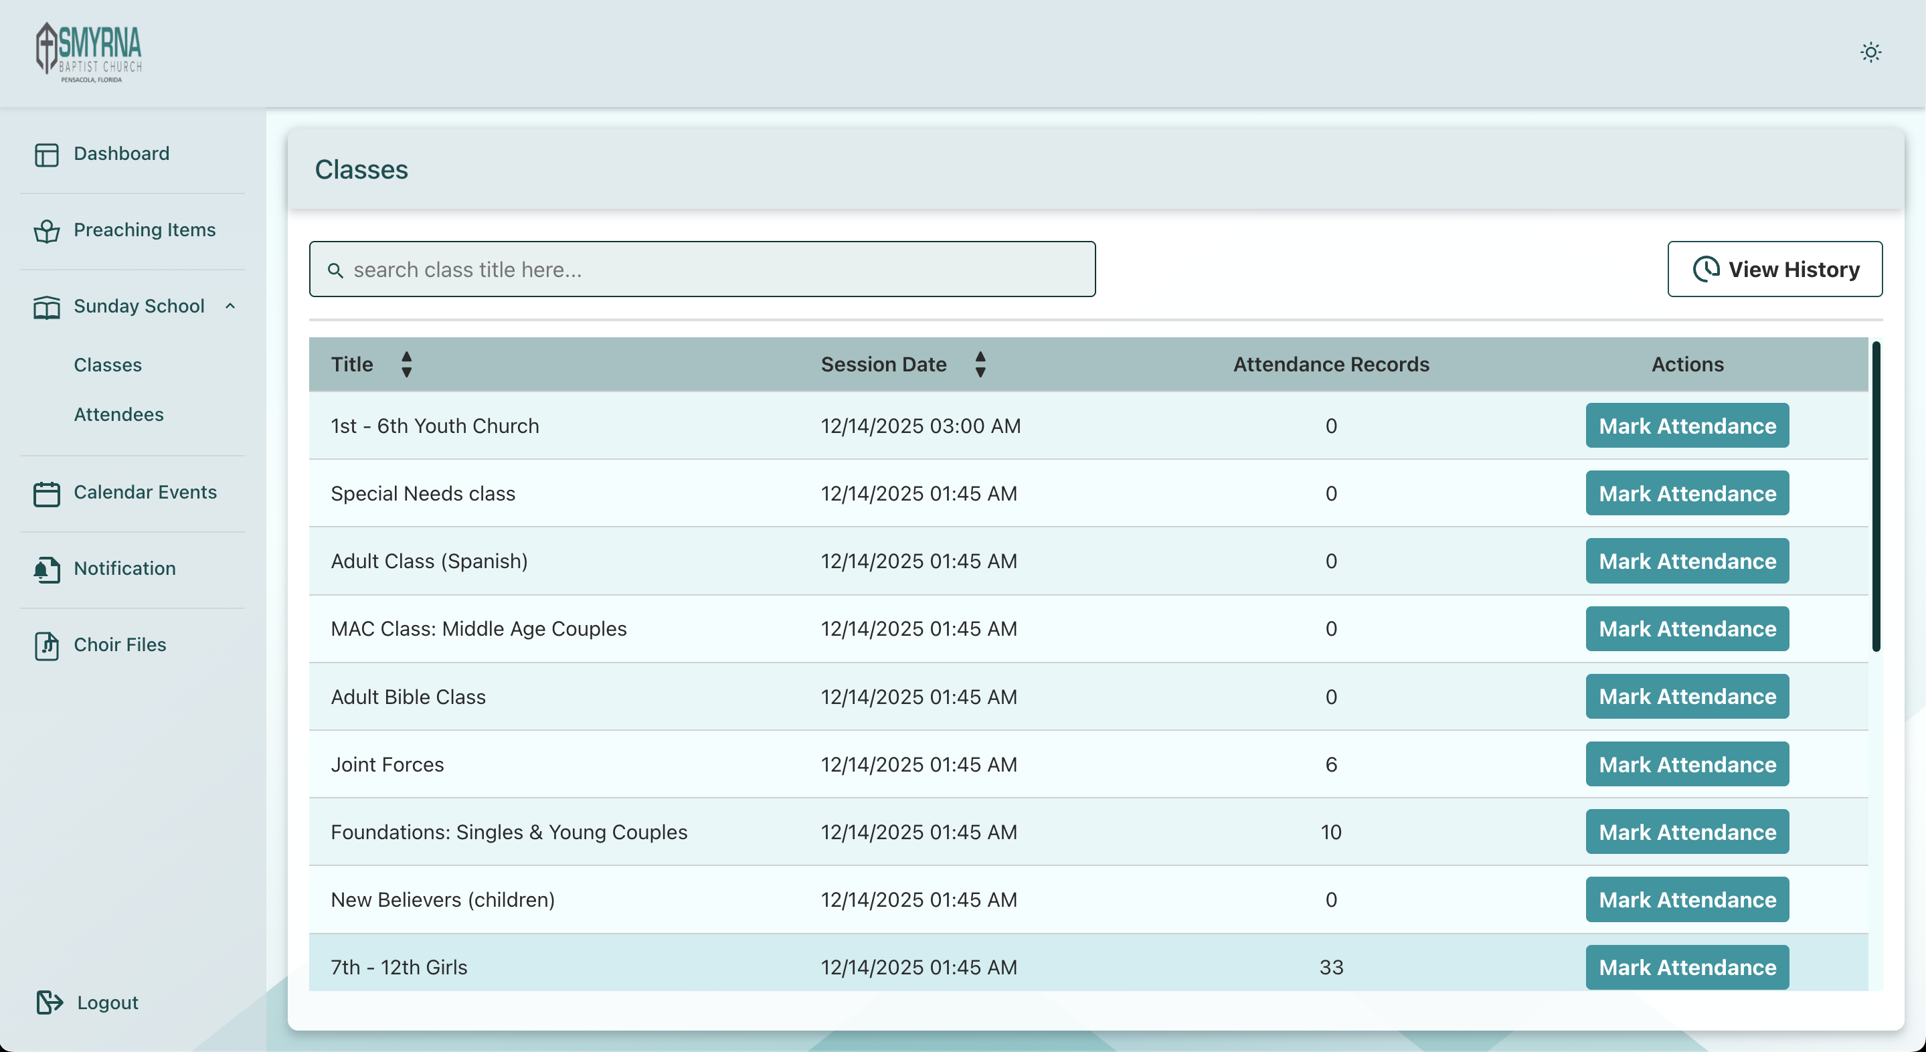
Task: Select the 7th - 12th Girls title
Action: (x=400, y=968)
